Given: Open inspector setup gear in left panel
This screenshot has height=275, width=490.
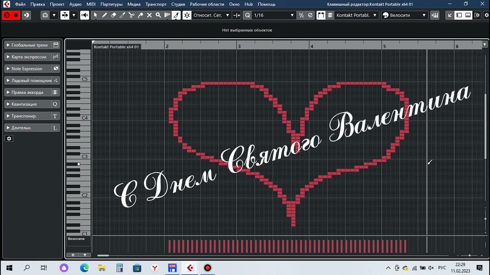Looking at the screenshot, I should 9,139.
